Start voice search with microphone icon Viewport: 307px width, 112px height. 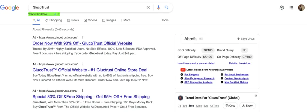click(x=158, y=7)
